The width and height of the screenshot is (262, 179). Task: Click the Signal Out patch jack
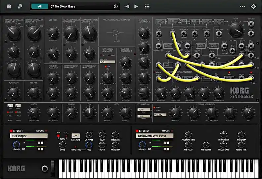pyautogui.click(x=251, y=24)
